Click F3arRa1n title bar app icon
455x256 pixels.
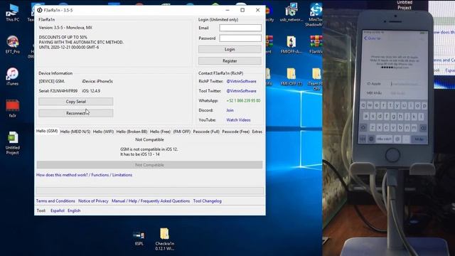coord(40,10)
